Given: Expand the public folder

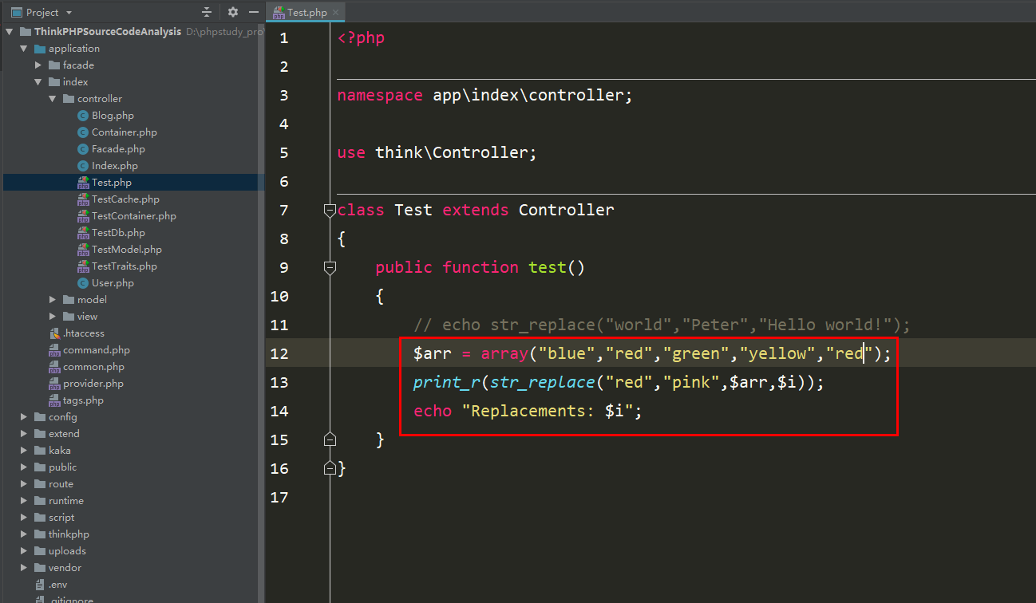Looking at the screenshot, I should tap(24, 467).
